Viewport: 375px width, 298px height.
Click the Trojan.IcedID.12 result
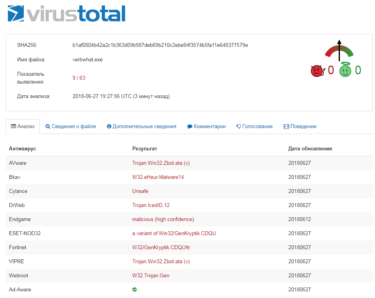(x=151, y=205)
